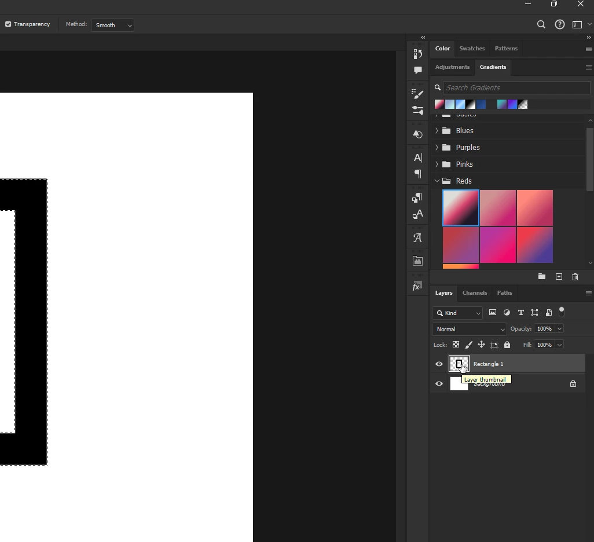The image size is (594, 542).
Task: Expand the Purples gradient folder
Action: tap(437, 147)
